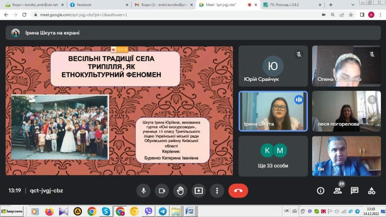
Task: Show the participants list
Action: (337, 191)
